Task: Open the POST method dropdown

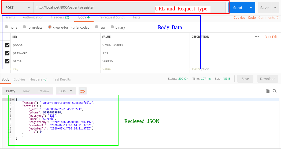Action: point(18,8)
